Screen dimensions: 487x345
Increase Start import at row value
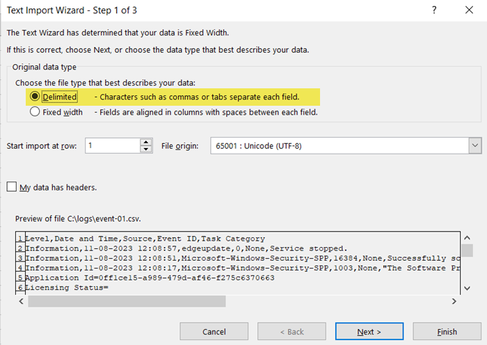click(146, 142)
